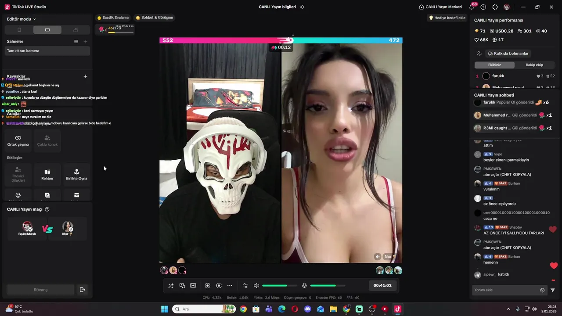
Task: Click the first left-team top supporter avatar
Action: pyautogui.click(x=164, y=270)
